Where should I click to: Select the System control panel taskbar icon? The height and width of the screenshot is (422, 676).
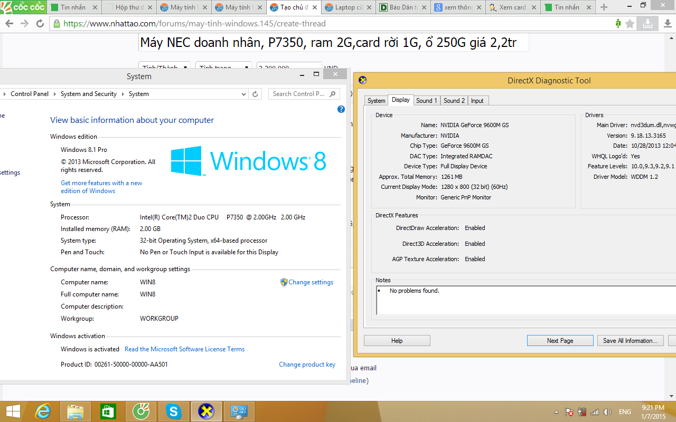[x=240, y=411]
